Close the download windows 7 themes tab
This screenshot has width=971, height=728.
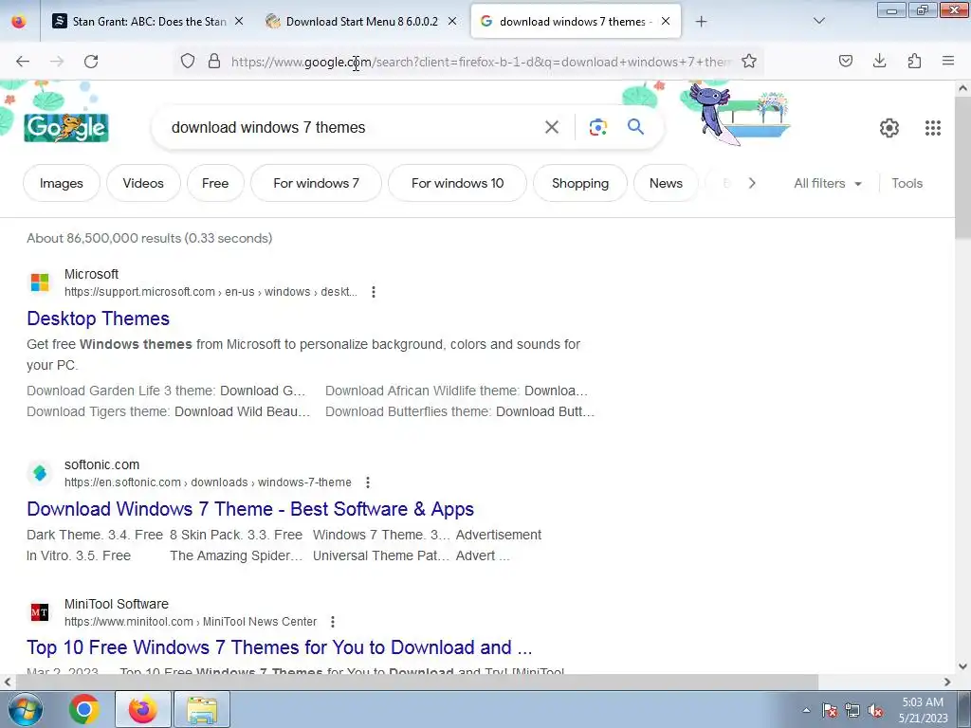tap(666, 21)
